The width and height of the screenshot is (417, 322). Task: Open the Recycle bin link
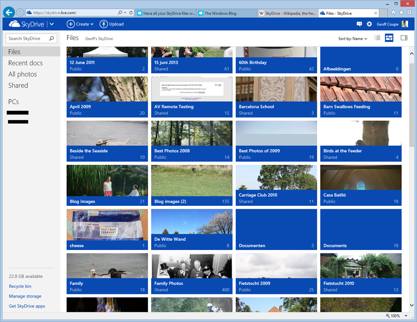(20, 286)
